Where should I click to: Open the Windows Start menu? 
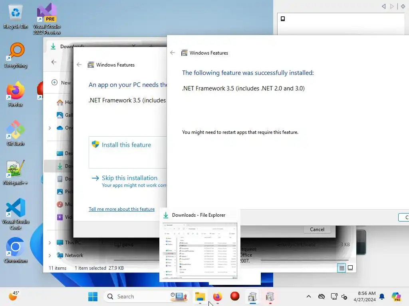[x=93, y=296]
